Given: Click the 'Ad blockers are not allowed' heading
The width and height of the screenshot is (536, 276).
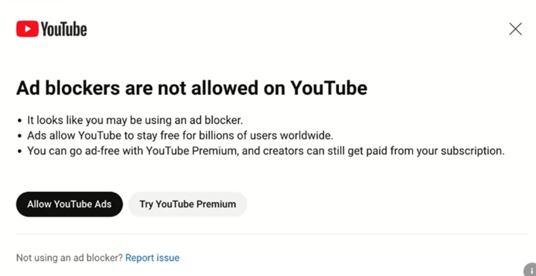Looking at the screenshot, I should 192,88.
